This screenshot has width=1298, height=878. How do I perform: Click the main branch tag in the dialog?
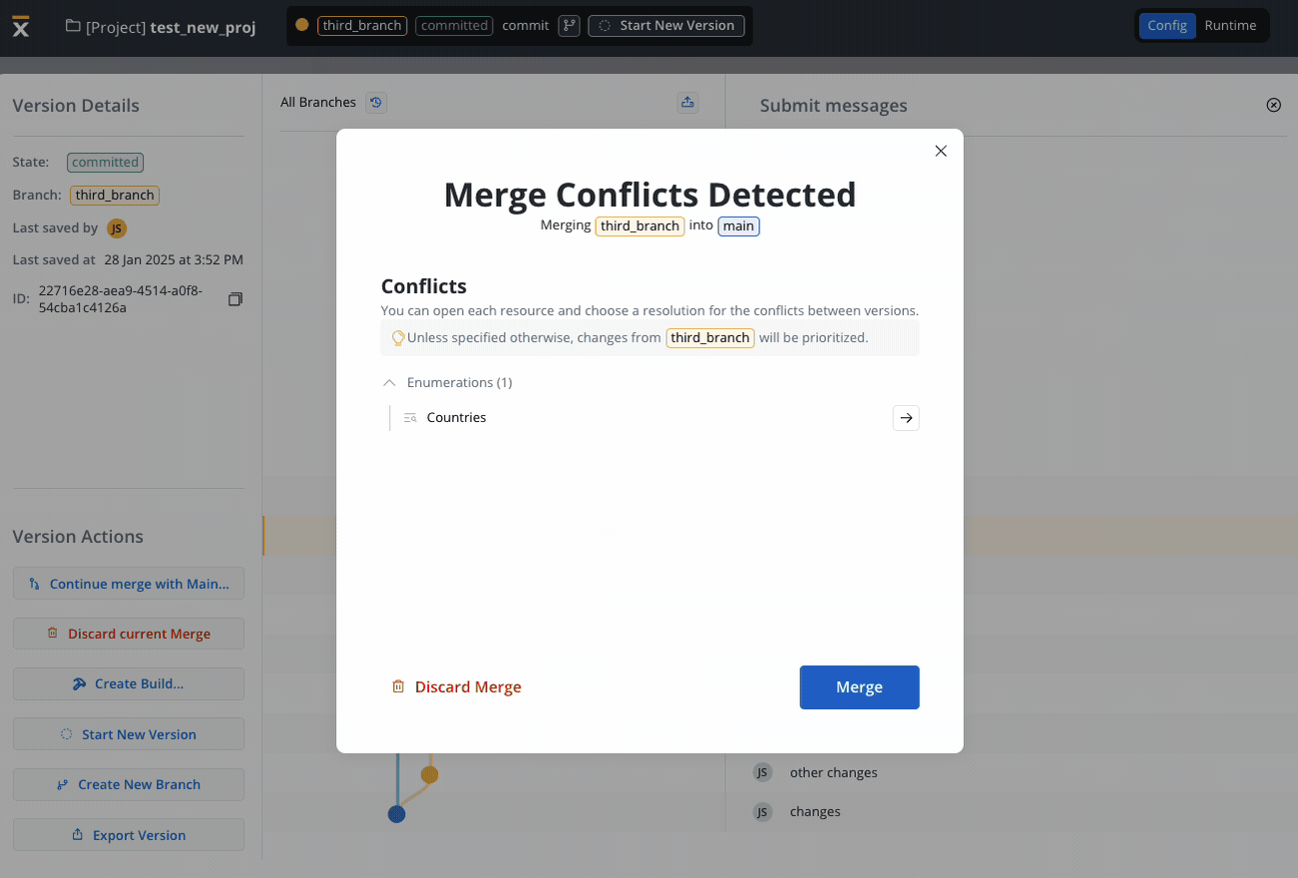738,225
